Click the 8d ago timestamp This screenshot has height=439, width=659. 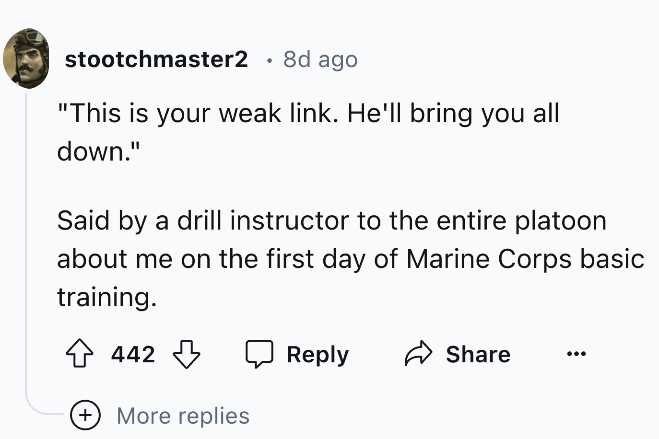320,59
